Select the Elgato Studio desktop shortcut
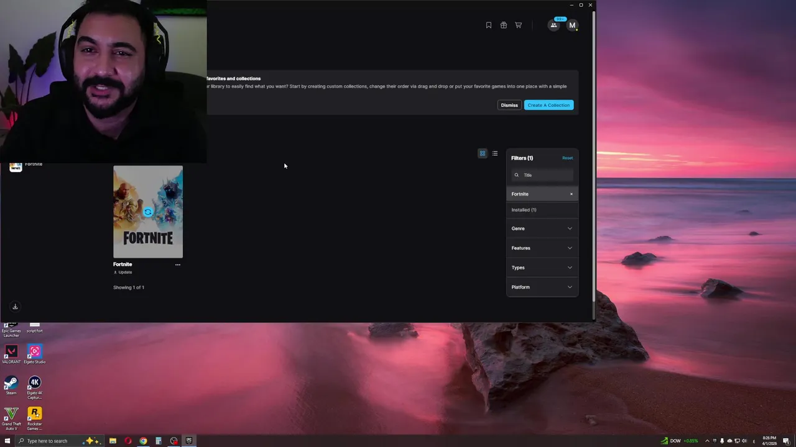Image resolution: width=796 pixels, height=447 pixels. click(x=35, y=354)
